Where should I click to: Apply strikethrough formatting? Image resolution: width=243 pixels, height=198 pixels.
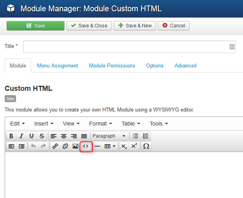point(42,136)
